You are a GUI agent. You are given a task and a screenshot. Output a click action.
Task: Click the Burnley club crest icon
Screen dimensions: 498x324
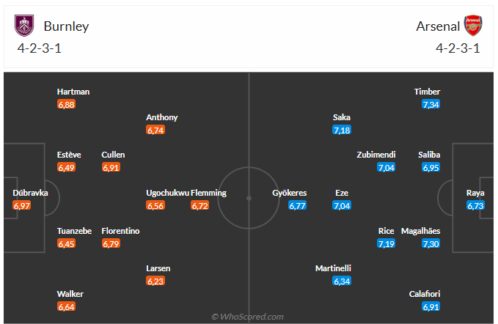click(24, 26)
